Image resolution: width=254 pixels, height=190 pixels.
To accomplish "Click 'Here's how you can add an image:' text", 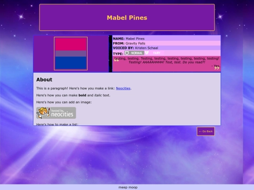I will [64, 102].
